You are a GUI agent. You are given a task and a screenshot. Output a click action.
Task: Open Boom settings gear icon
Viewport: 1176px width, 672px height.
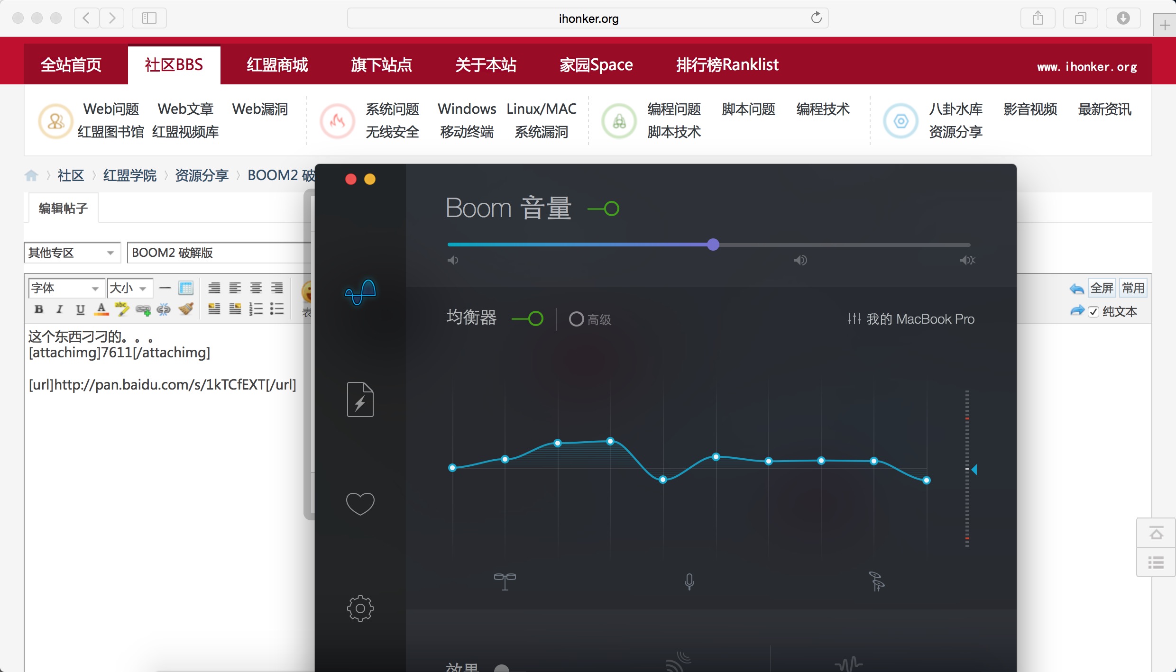360,608
